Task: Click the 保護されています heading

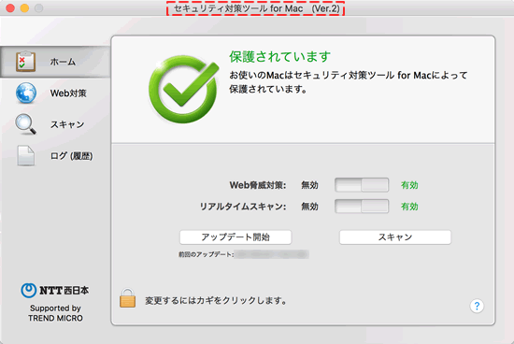Action: click(x=280, y=57)
